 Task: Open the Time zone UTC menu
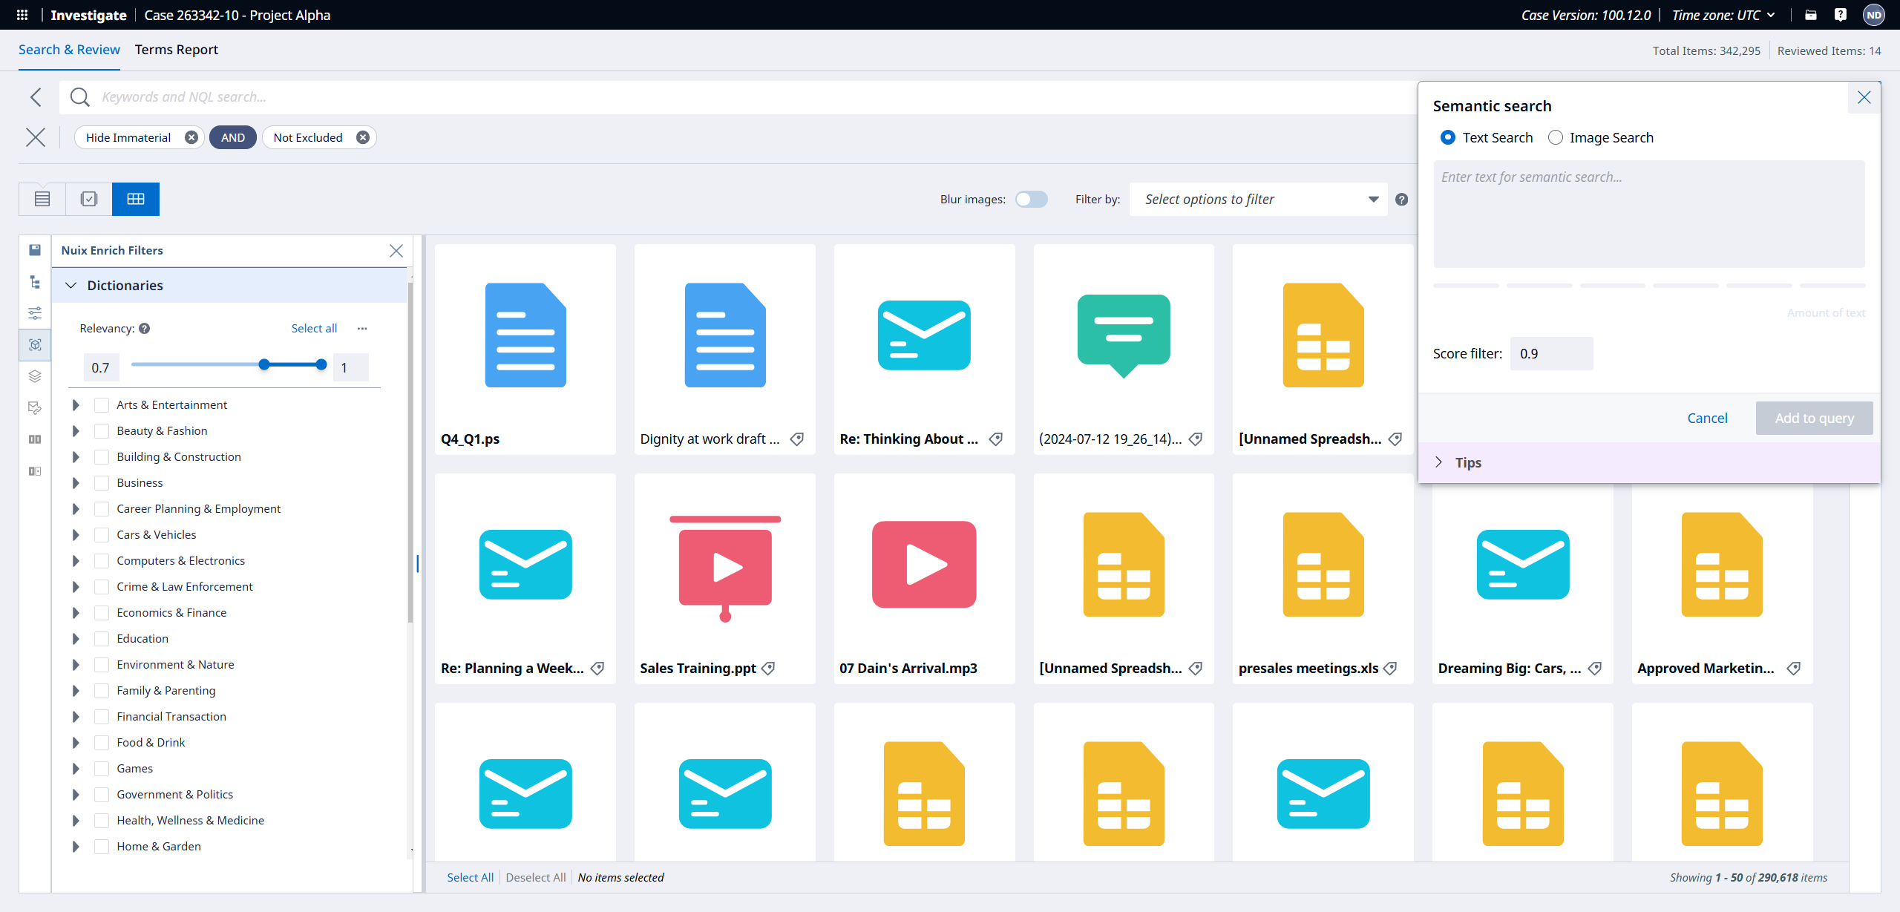1723,15
